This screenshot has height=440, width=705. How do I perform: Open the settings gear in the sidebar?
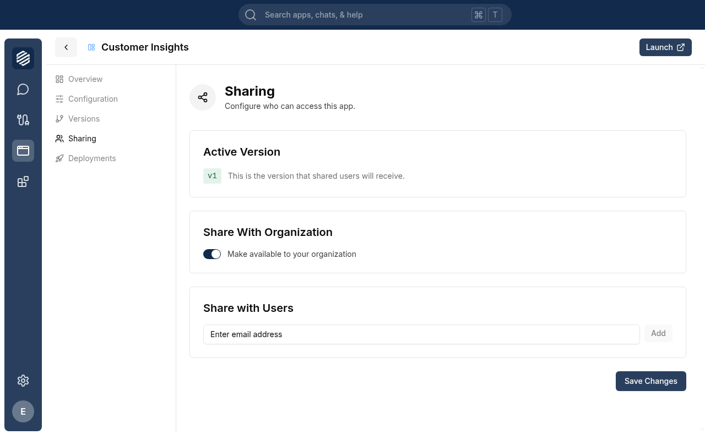23,381
